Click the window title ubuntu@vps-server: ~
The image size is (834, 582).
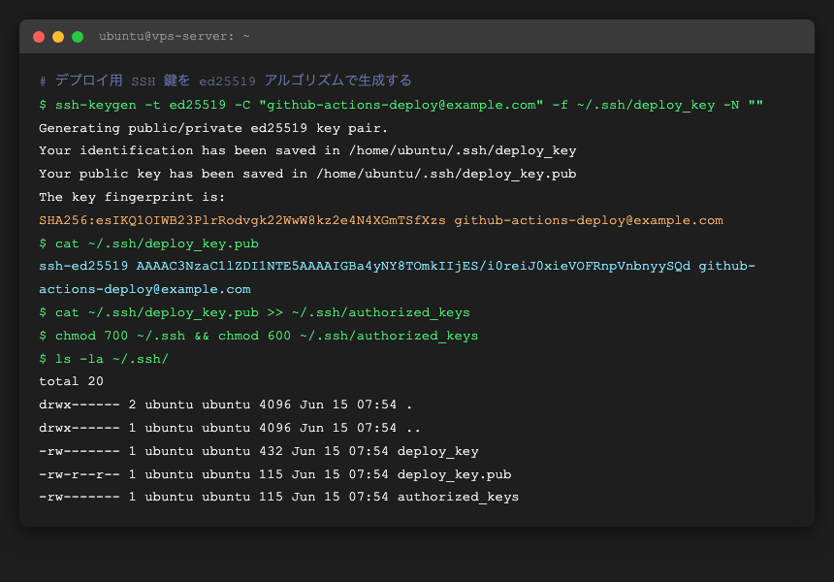point(174,37)
